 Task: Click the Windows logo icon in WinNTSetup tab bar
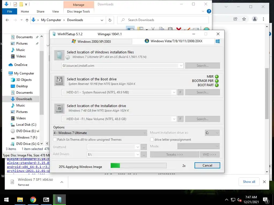click(218, 41)
